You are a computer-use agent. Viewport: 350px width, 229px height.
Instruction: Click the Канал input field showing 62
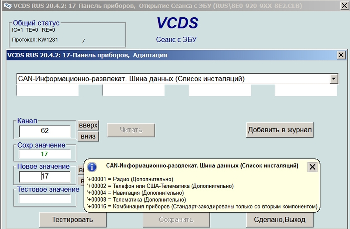coord(45,131)
